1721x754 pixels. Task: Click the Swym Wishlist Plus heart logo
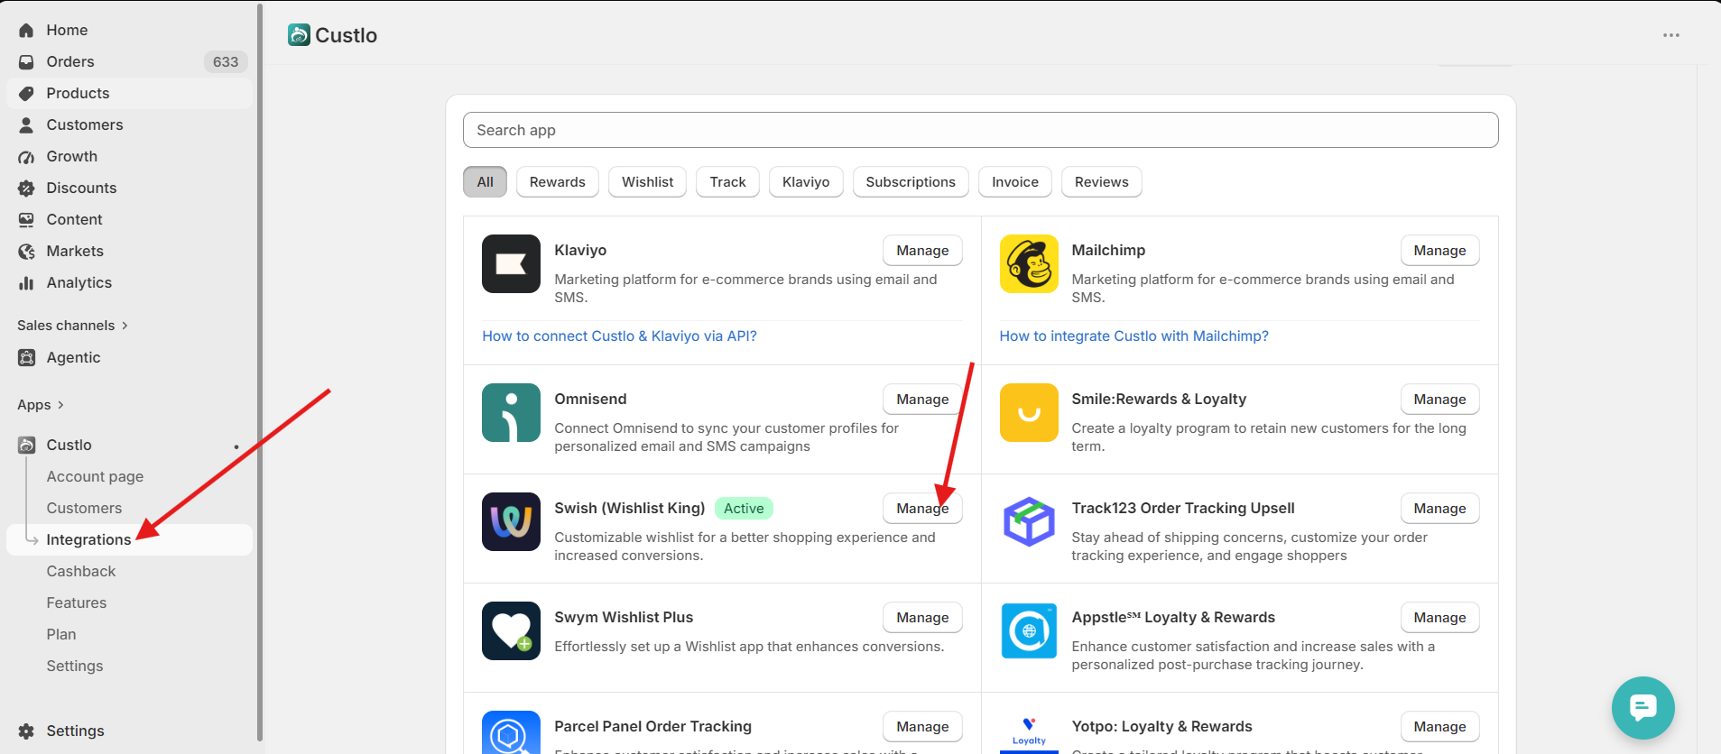tap(511, 631)
